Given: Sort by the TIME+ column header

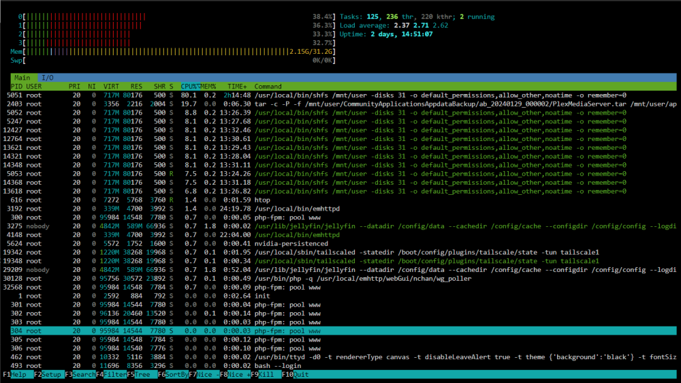Looking at the screenshot, I should [x=237, y=86].
